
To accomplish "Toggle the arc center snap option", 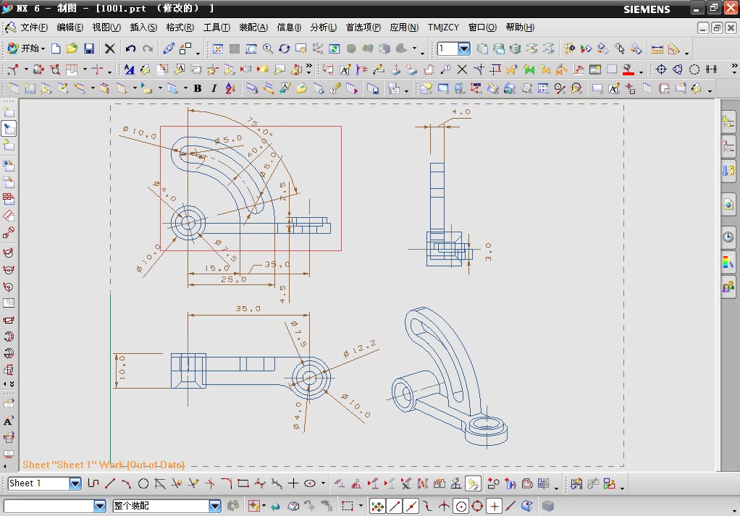I will (460, 506).
